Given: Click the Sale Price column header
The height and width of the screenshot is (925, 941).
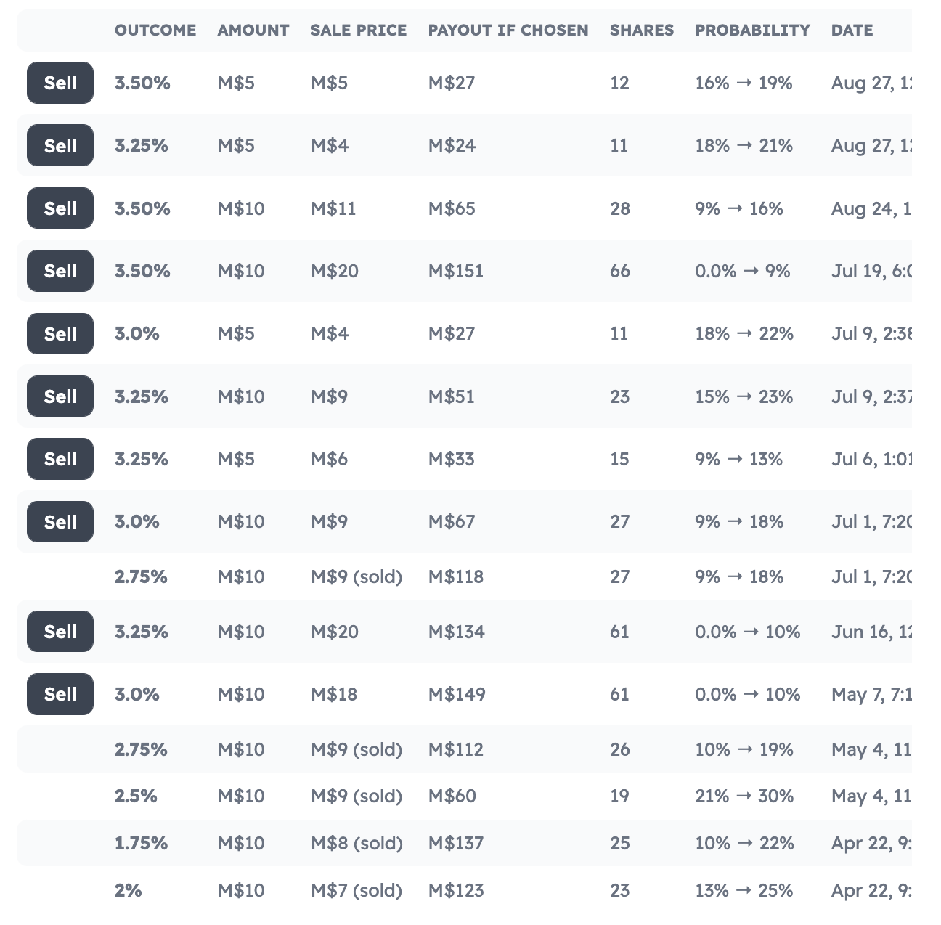Looking at the screenshot, I should 359,30.
